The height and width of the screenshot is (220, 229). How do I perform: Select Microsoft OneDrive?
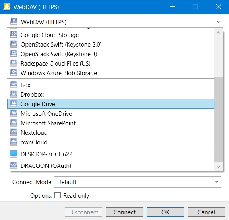click(111, 114)
